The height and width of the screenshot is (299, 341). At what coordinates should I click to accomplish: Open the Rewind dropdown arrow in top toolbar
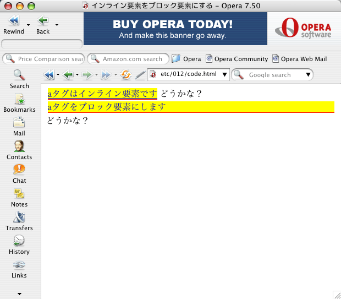coord(28,25)
